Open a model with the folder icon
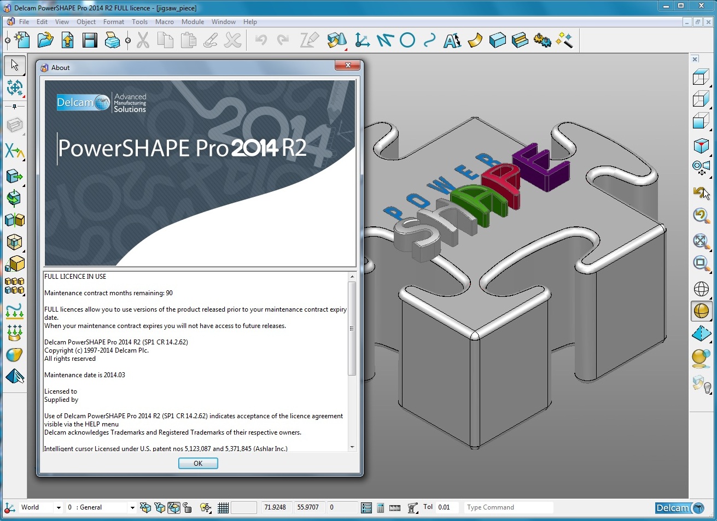 click(x=45, y=40)
